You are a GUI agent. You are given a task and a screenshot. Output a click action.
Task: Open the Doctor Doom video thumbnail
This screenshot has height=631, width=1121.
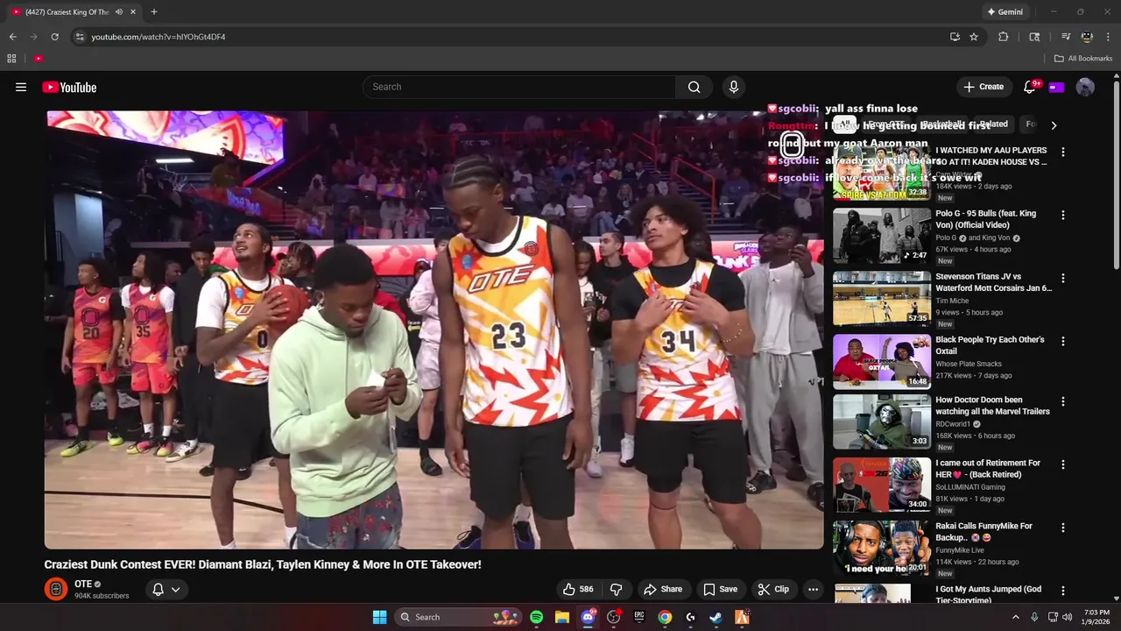pos(882,422)
